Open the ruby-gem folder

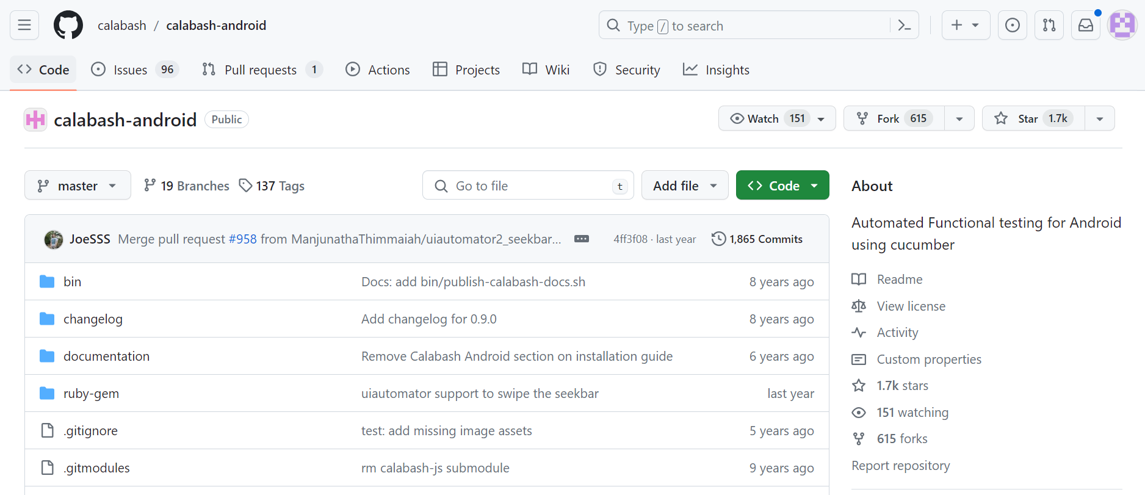(91, 394)
